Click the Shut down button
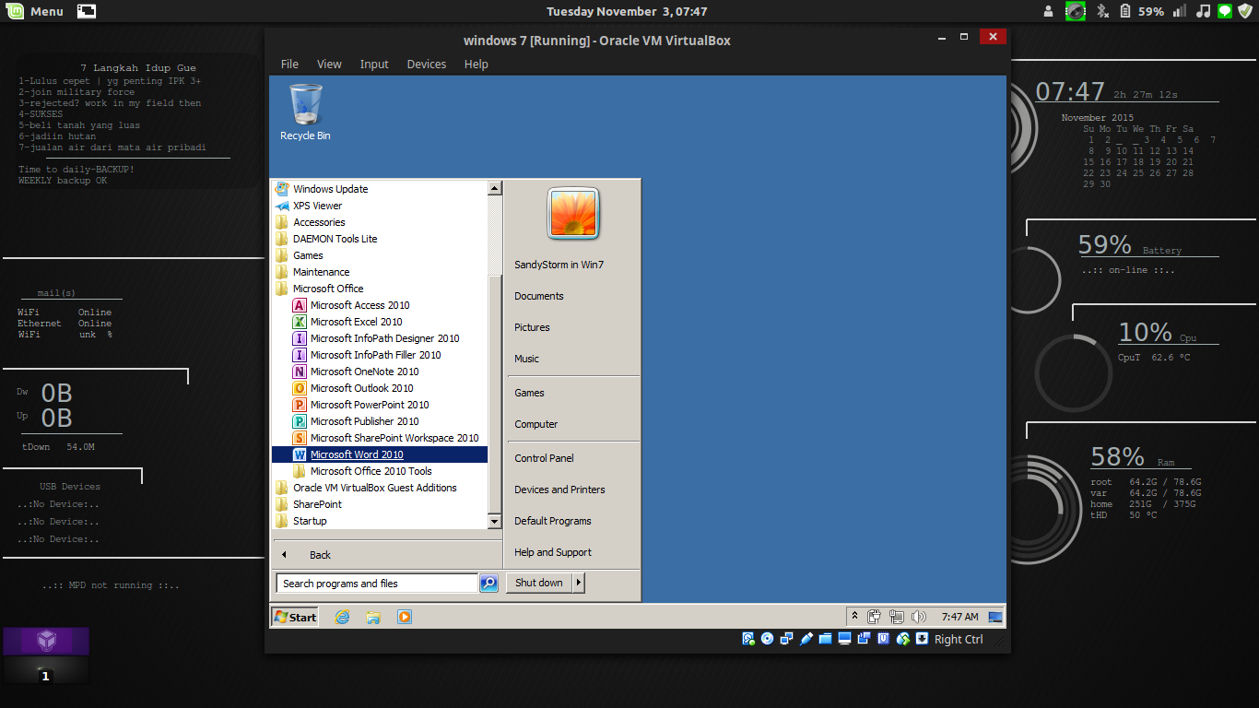 539,583
